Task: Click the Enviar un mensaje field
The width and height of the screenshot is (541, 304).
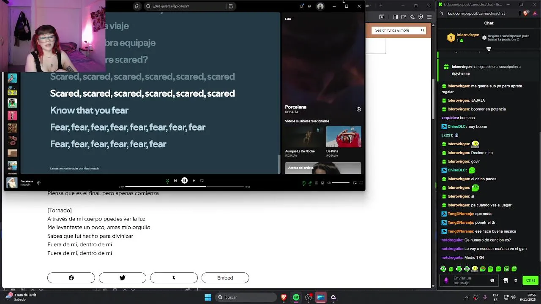Action: (469, 280)
